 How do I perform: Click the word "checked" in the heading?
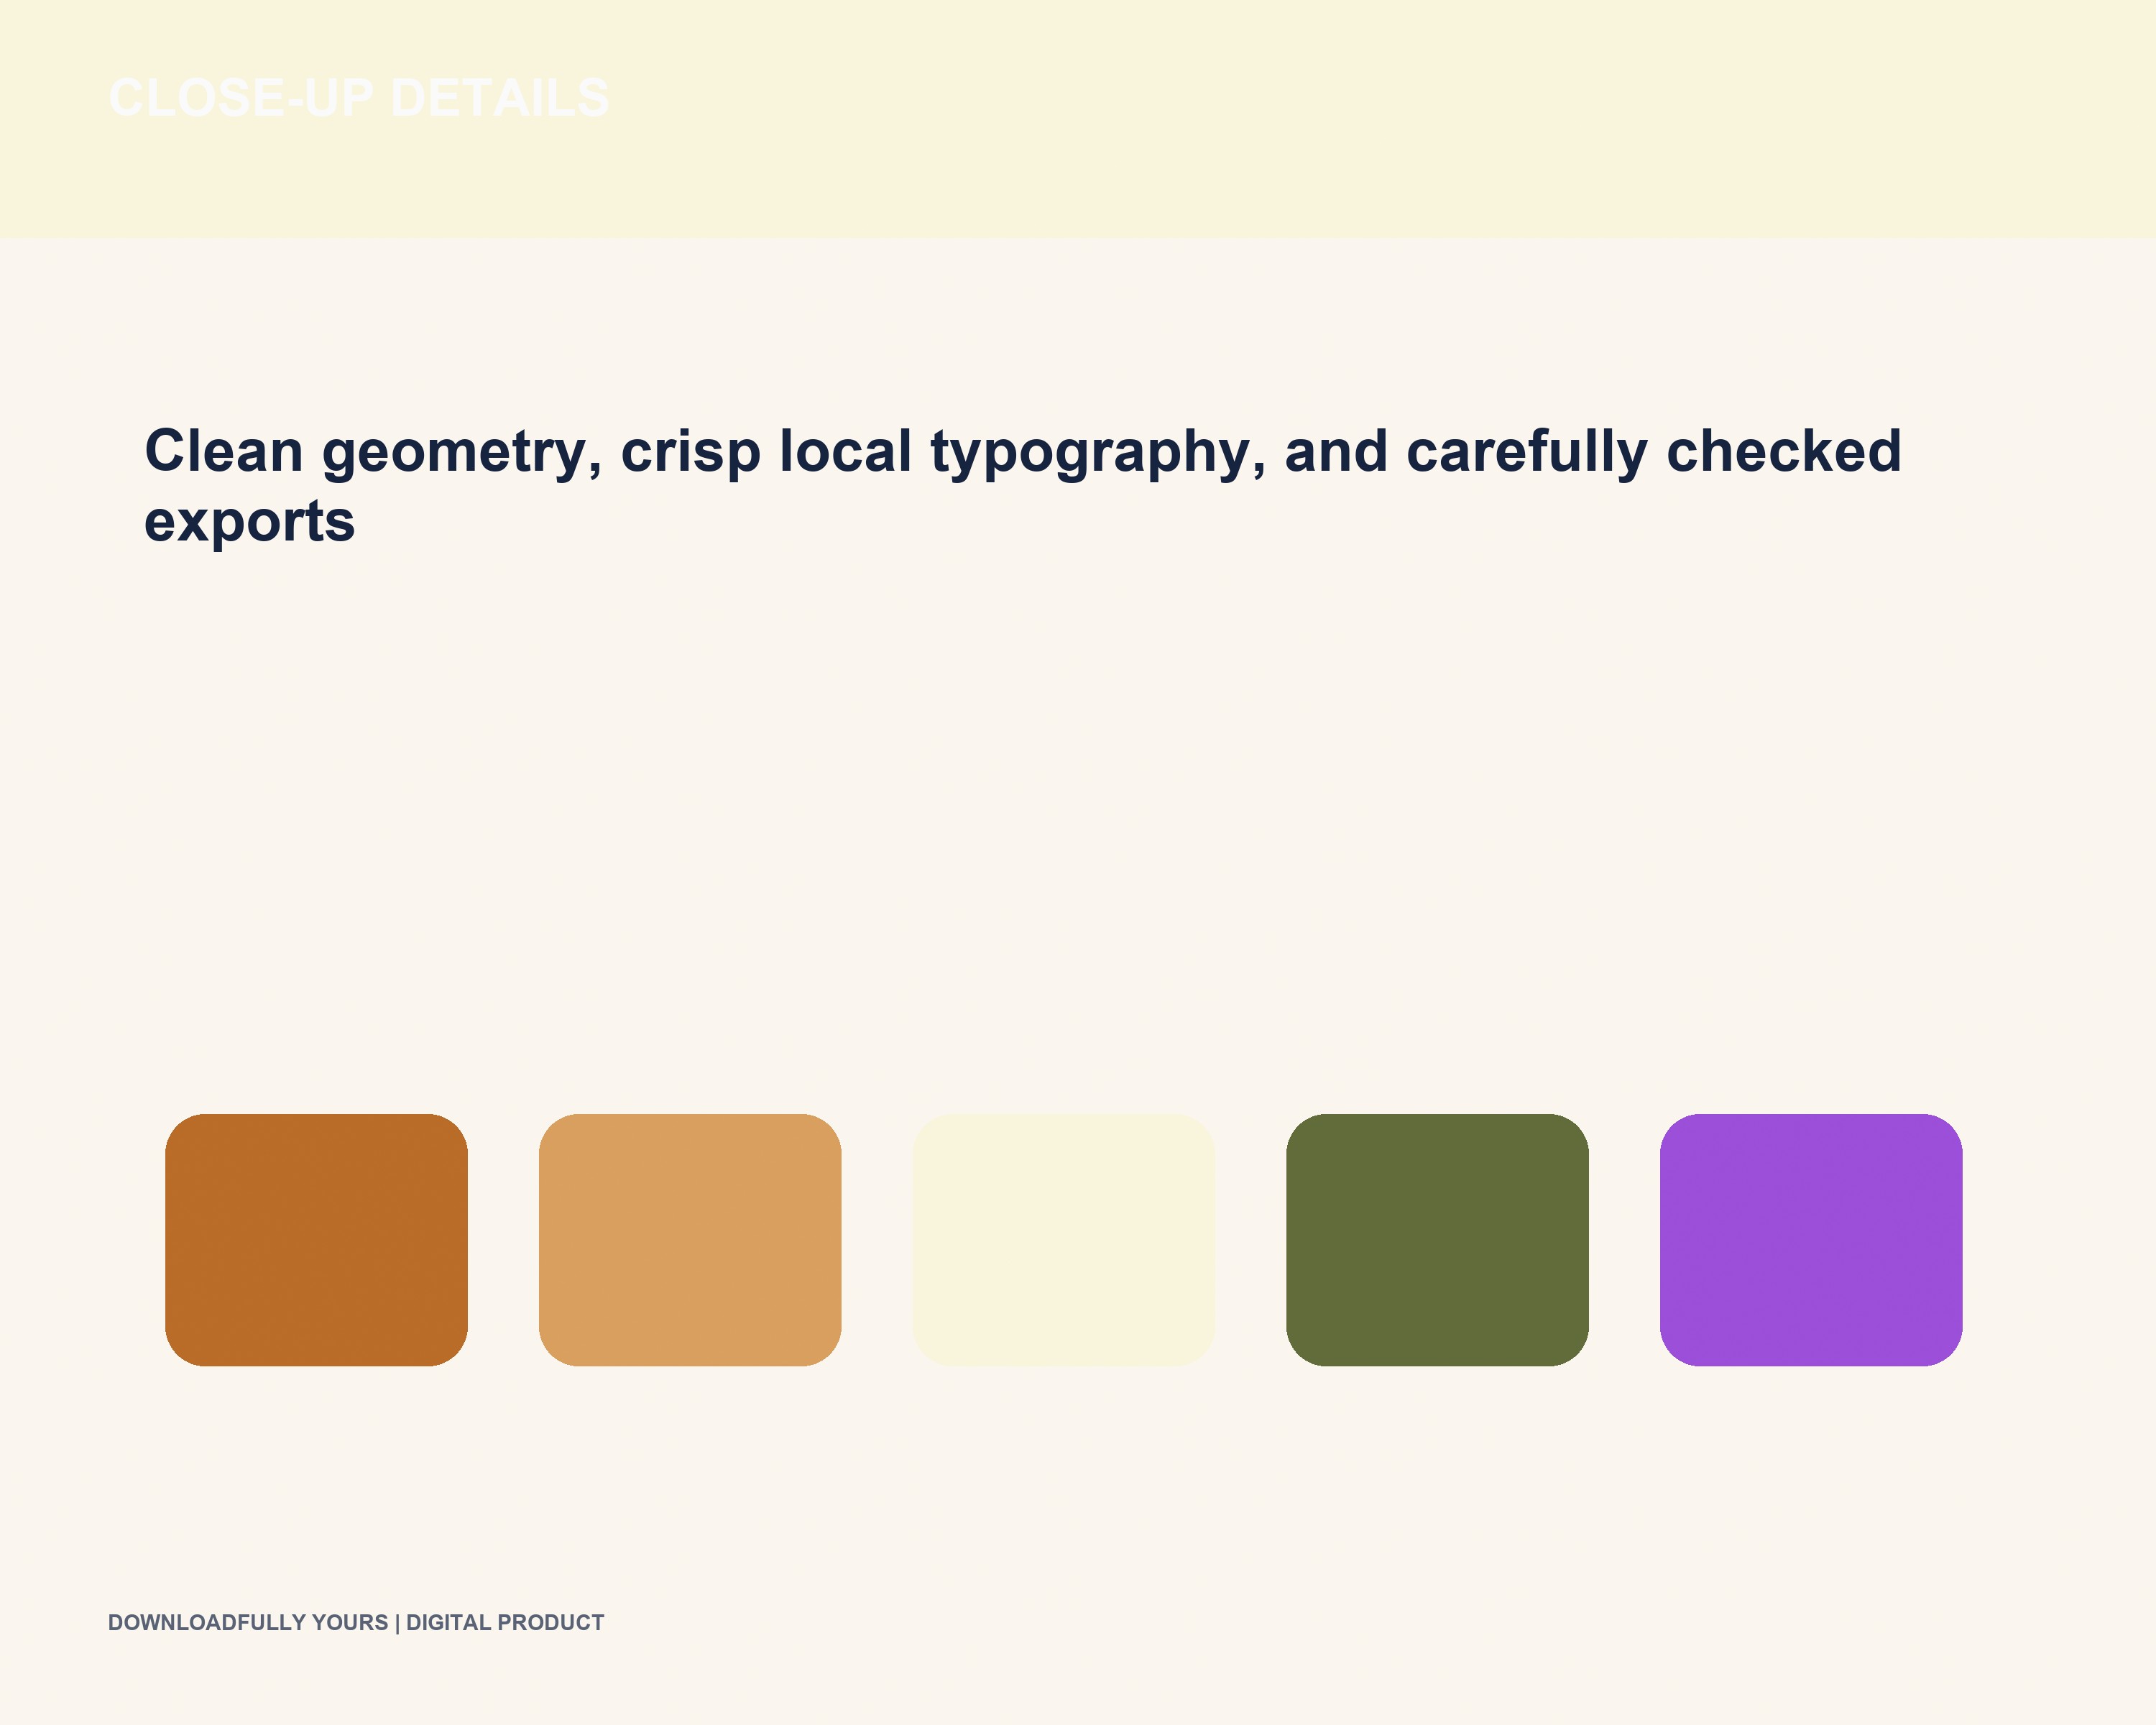[1784, 451]
